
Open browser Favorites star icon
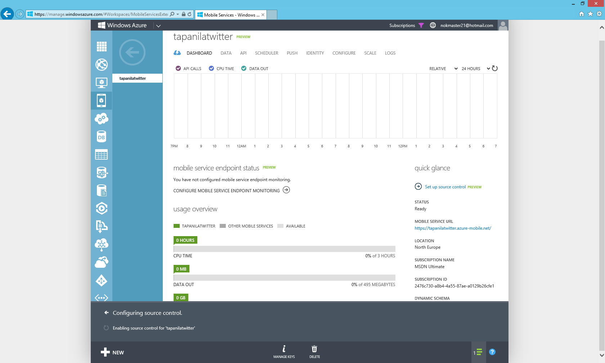pyautogui.click(x=590, y=14)
